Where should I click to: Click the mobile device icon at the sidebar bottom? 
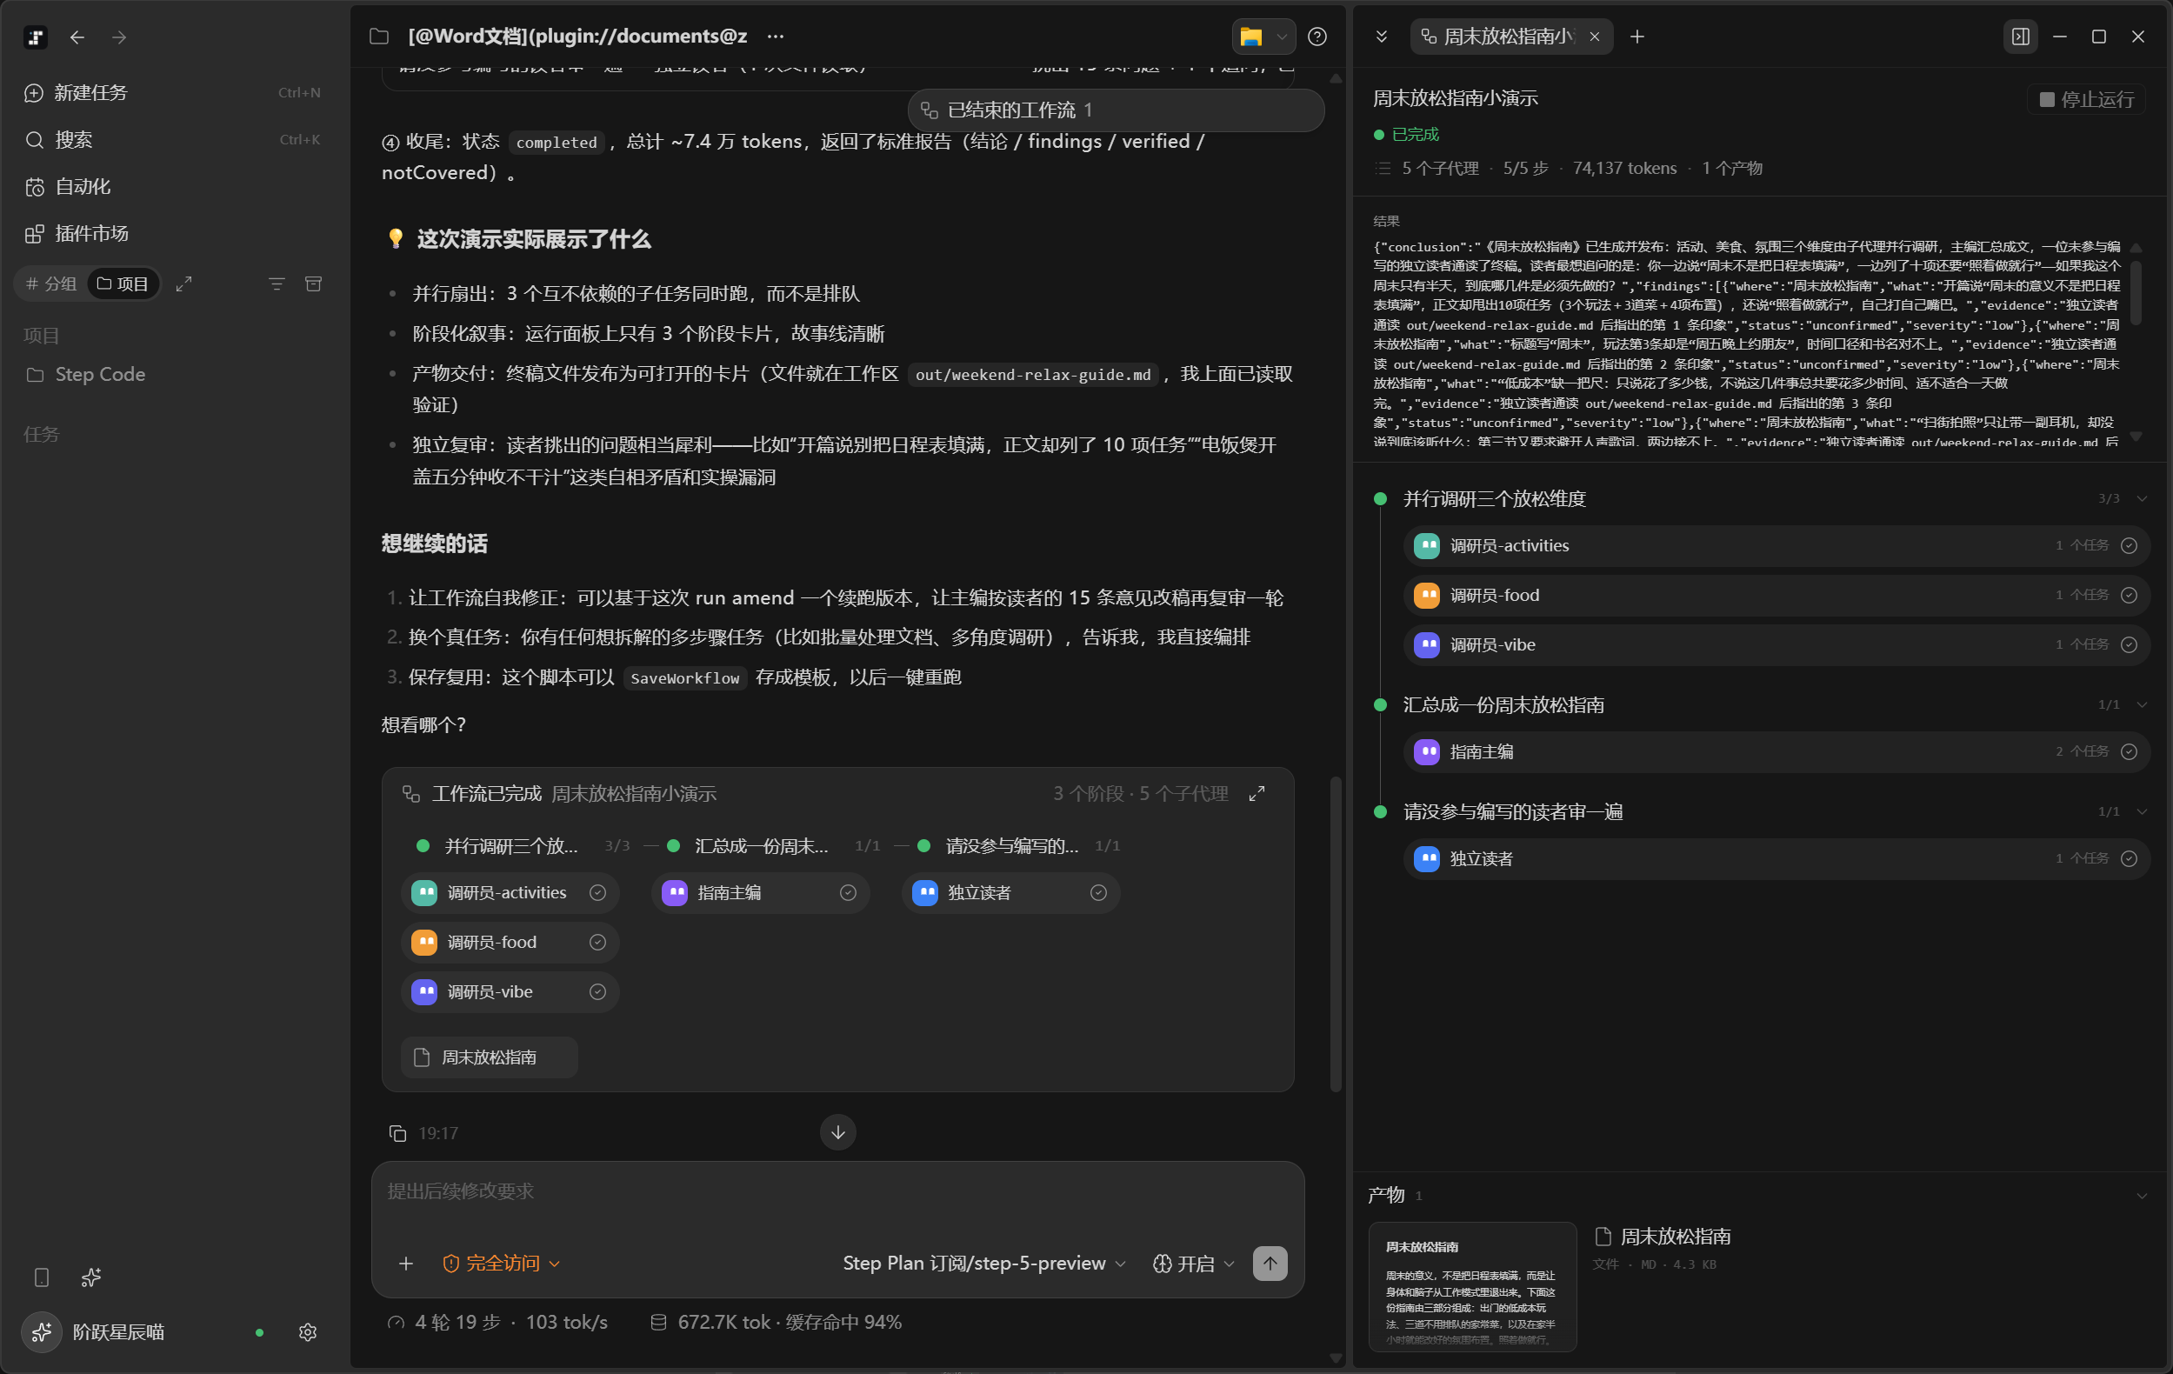pyautogui.click(x=42, y=1277)
